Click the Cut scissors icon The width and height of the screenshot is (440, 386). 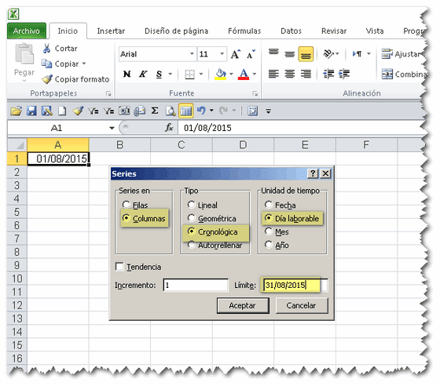tap(46, 48)
